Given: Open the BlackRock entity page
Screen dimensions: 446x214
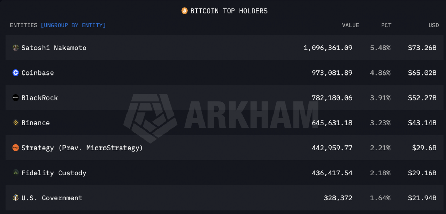Looking at the screenshot, I should point(40,98).
